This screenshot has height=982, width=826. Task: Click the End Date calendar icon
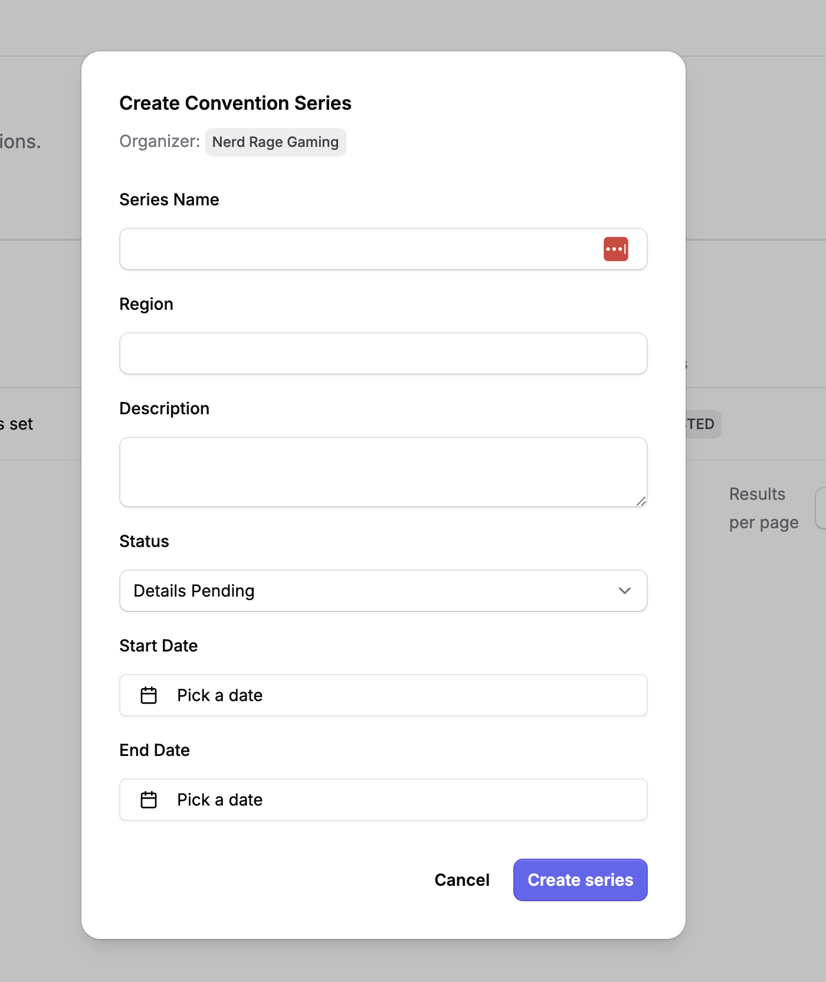pos(149,800)
